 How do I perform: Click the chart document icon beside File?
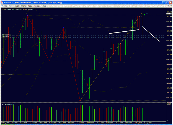click(x=2, y=6)
